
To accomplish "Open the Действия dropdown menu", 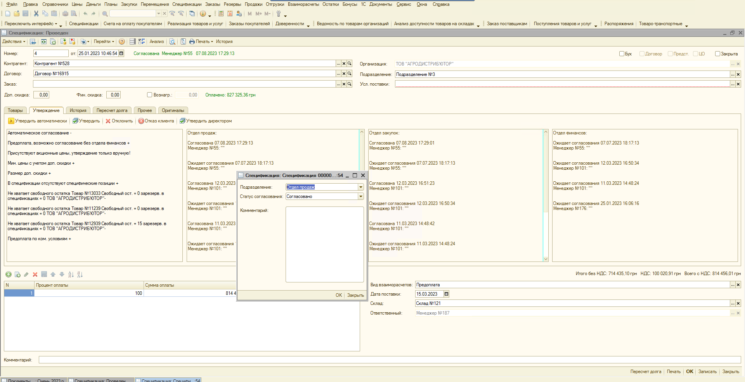I will (x=14, y=41).
